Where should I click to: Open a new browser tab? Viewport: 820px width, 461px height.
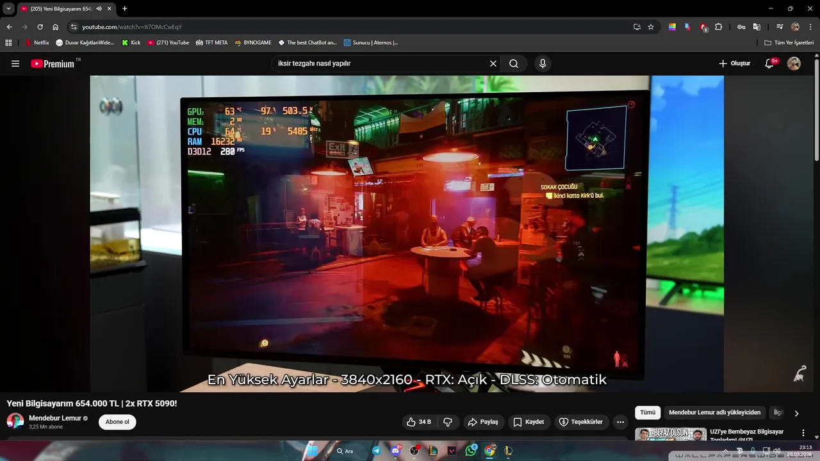[x=124, y=9]
